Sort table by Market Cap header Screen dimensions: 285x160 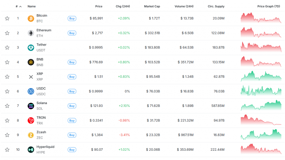(152, 6)
